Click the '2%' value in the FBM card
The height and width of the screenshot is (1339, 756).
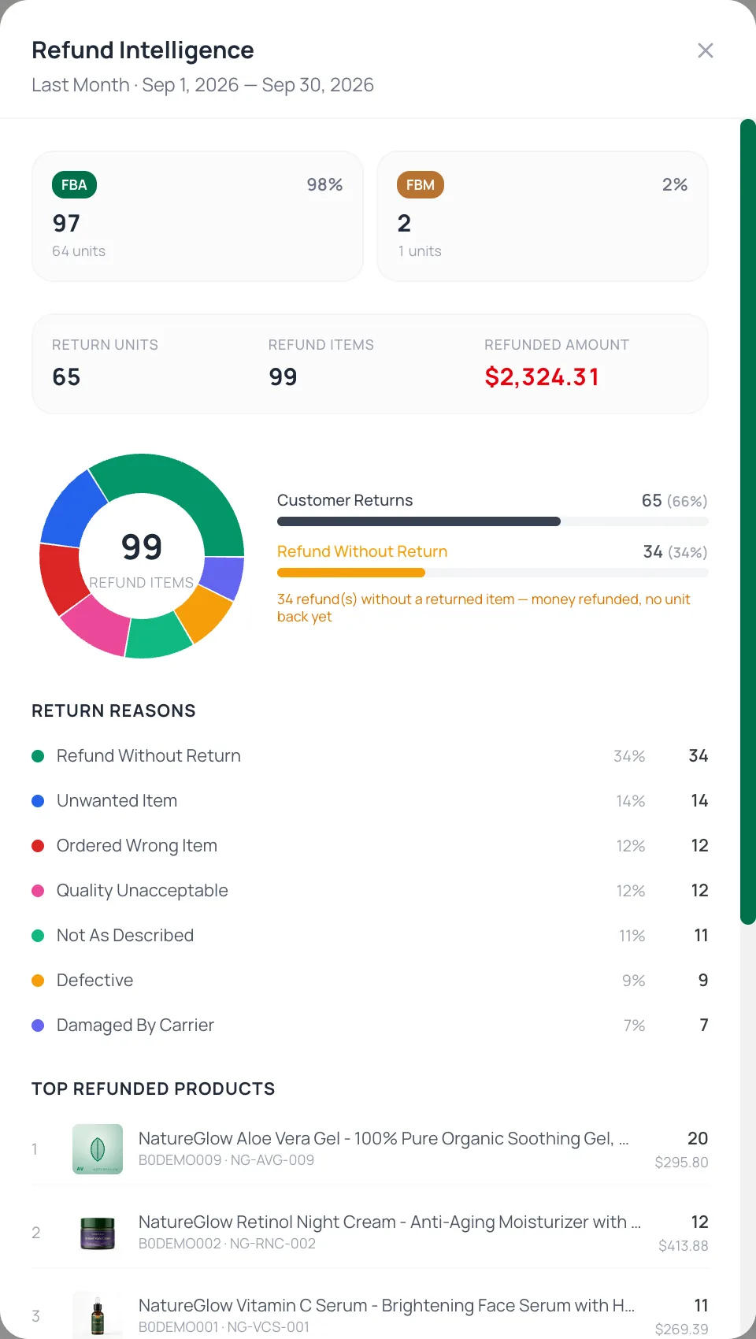tap(675, 185)
